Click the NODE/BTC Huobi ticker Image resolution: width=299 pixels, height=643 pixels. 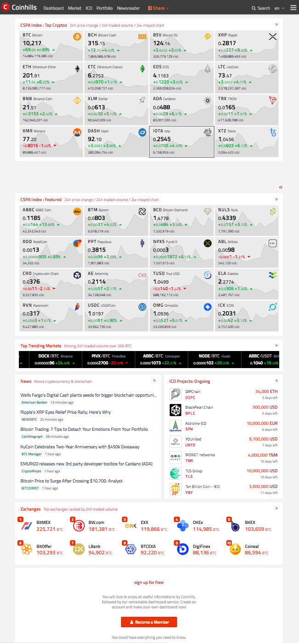click(x=215, y=359)
